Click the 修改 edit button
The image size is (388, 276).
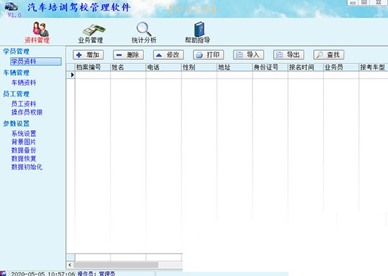click(169, 55)
